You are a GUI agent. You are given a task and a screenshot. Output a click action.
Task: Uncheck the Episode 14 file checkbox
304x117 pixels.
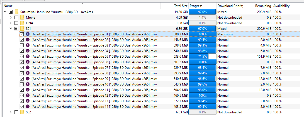click(x=22, y=107)
